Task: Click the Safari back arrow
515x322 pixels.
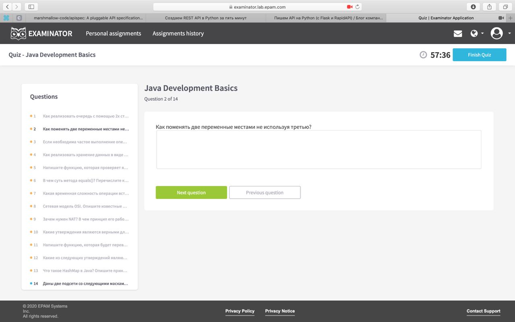Action: pyautogui.click(x=7, y=7)
